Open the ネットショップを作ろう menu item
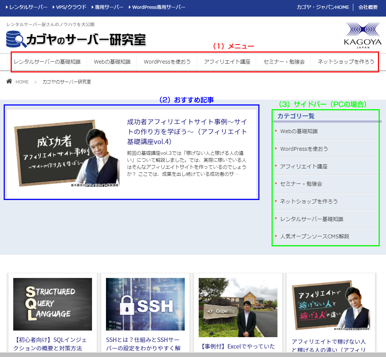This screenshot has height=357, width=386. (x=346, y=62)
